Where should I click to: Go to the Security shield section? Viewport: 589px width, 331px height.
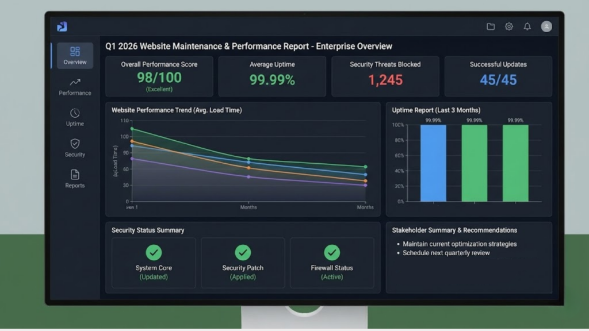click(x=75, y=144)
